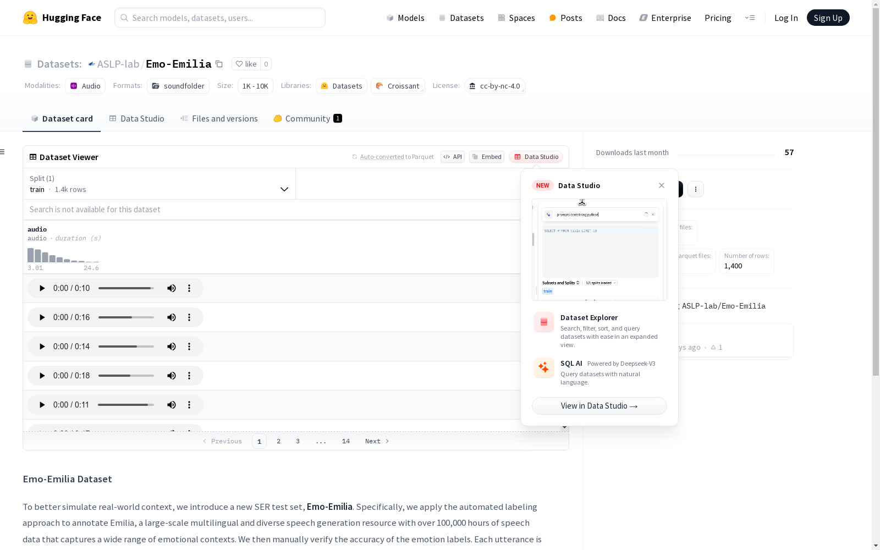Open Spaces in the top navigation
The image size is (880, 550).
(x=516, y=18)
